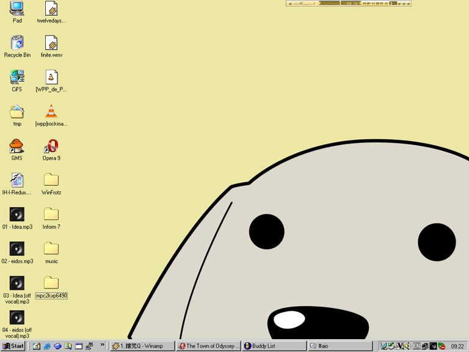The height and width of the screenshot is (352, 469).
Task: Click the 09:22 taskbar clock
Action: point(457,346)
